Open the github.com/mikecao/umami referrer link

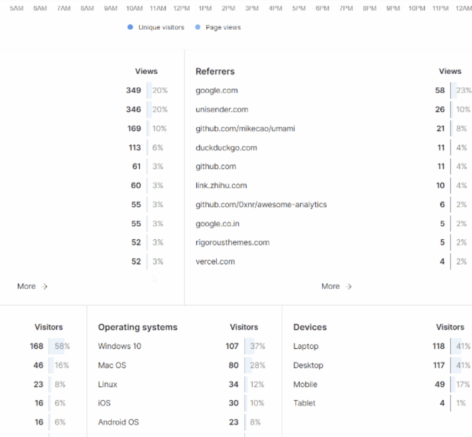pos(245,128)
